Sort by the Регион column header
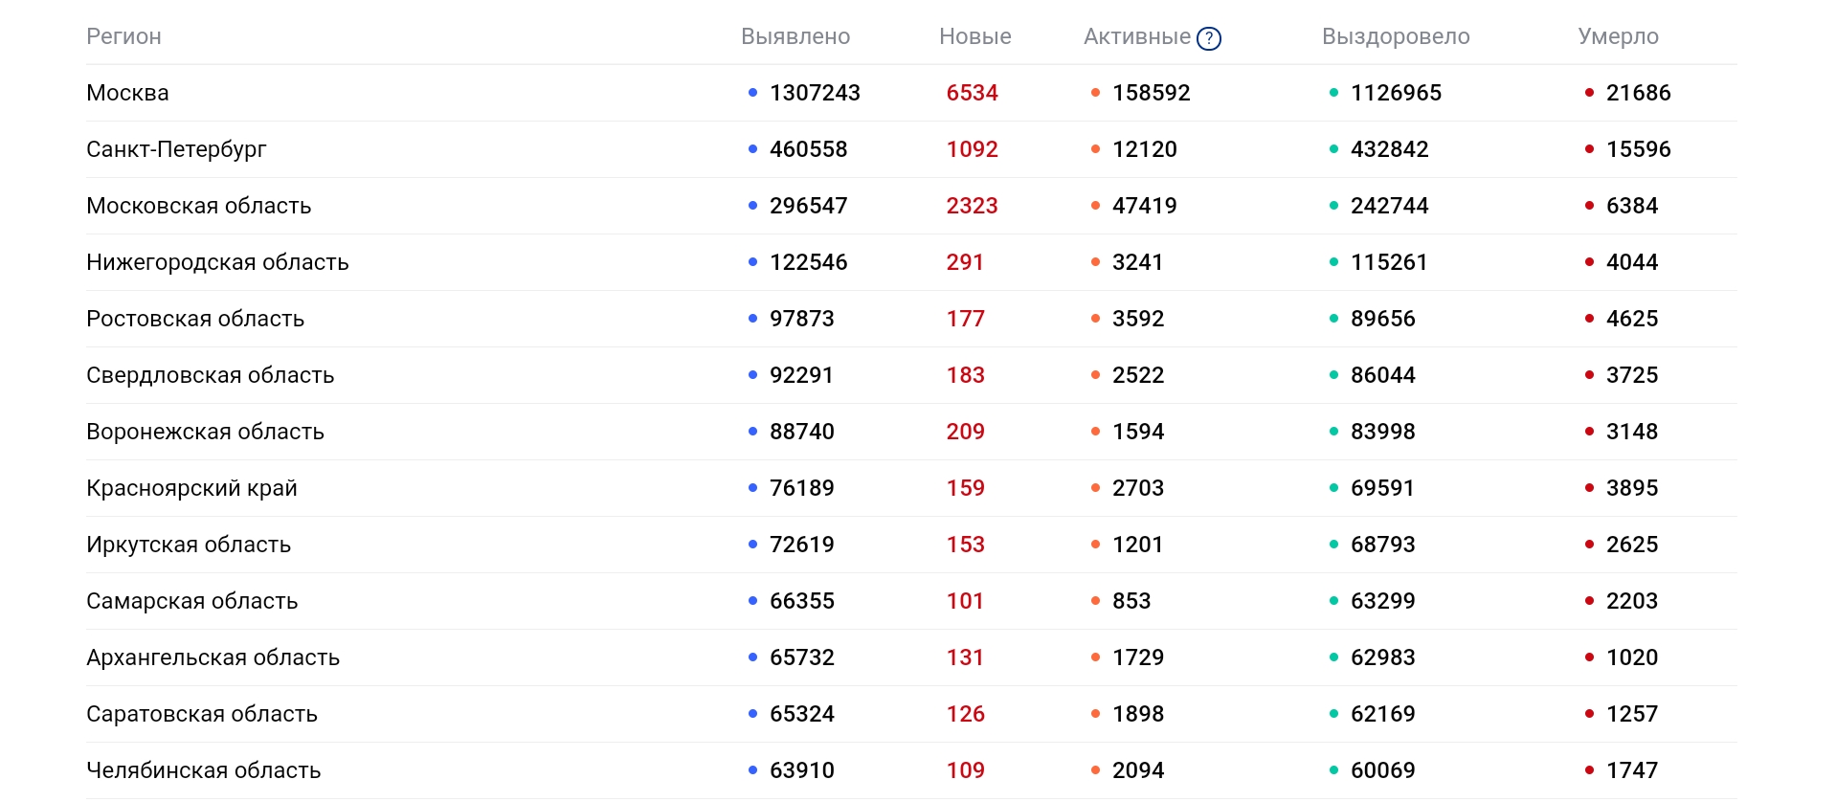 (x=123, y=36)
